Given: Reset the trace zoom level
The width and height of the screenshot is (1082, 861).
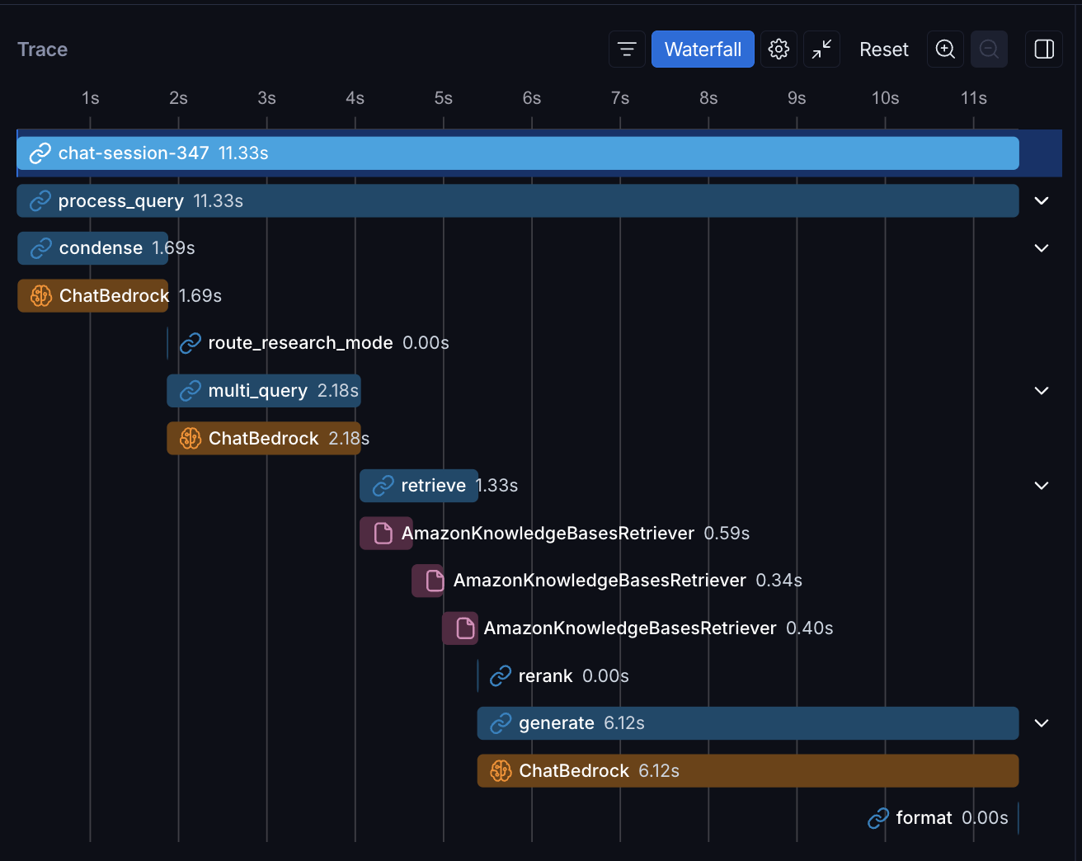Looking at the screenshot, I should 883,49.
